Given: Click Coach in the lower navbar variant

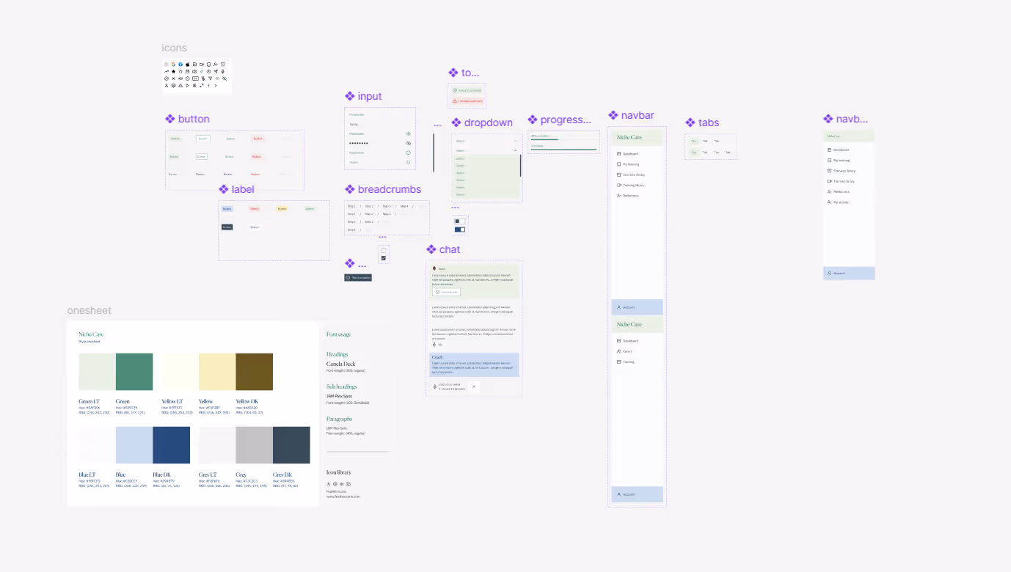Looking at the screenshot, I should [x=627, y=351].
